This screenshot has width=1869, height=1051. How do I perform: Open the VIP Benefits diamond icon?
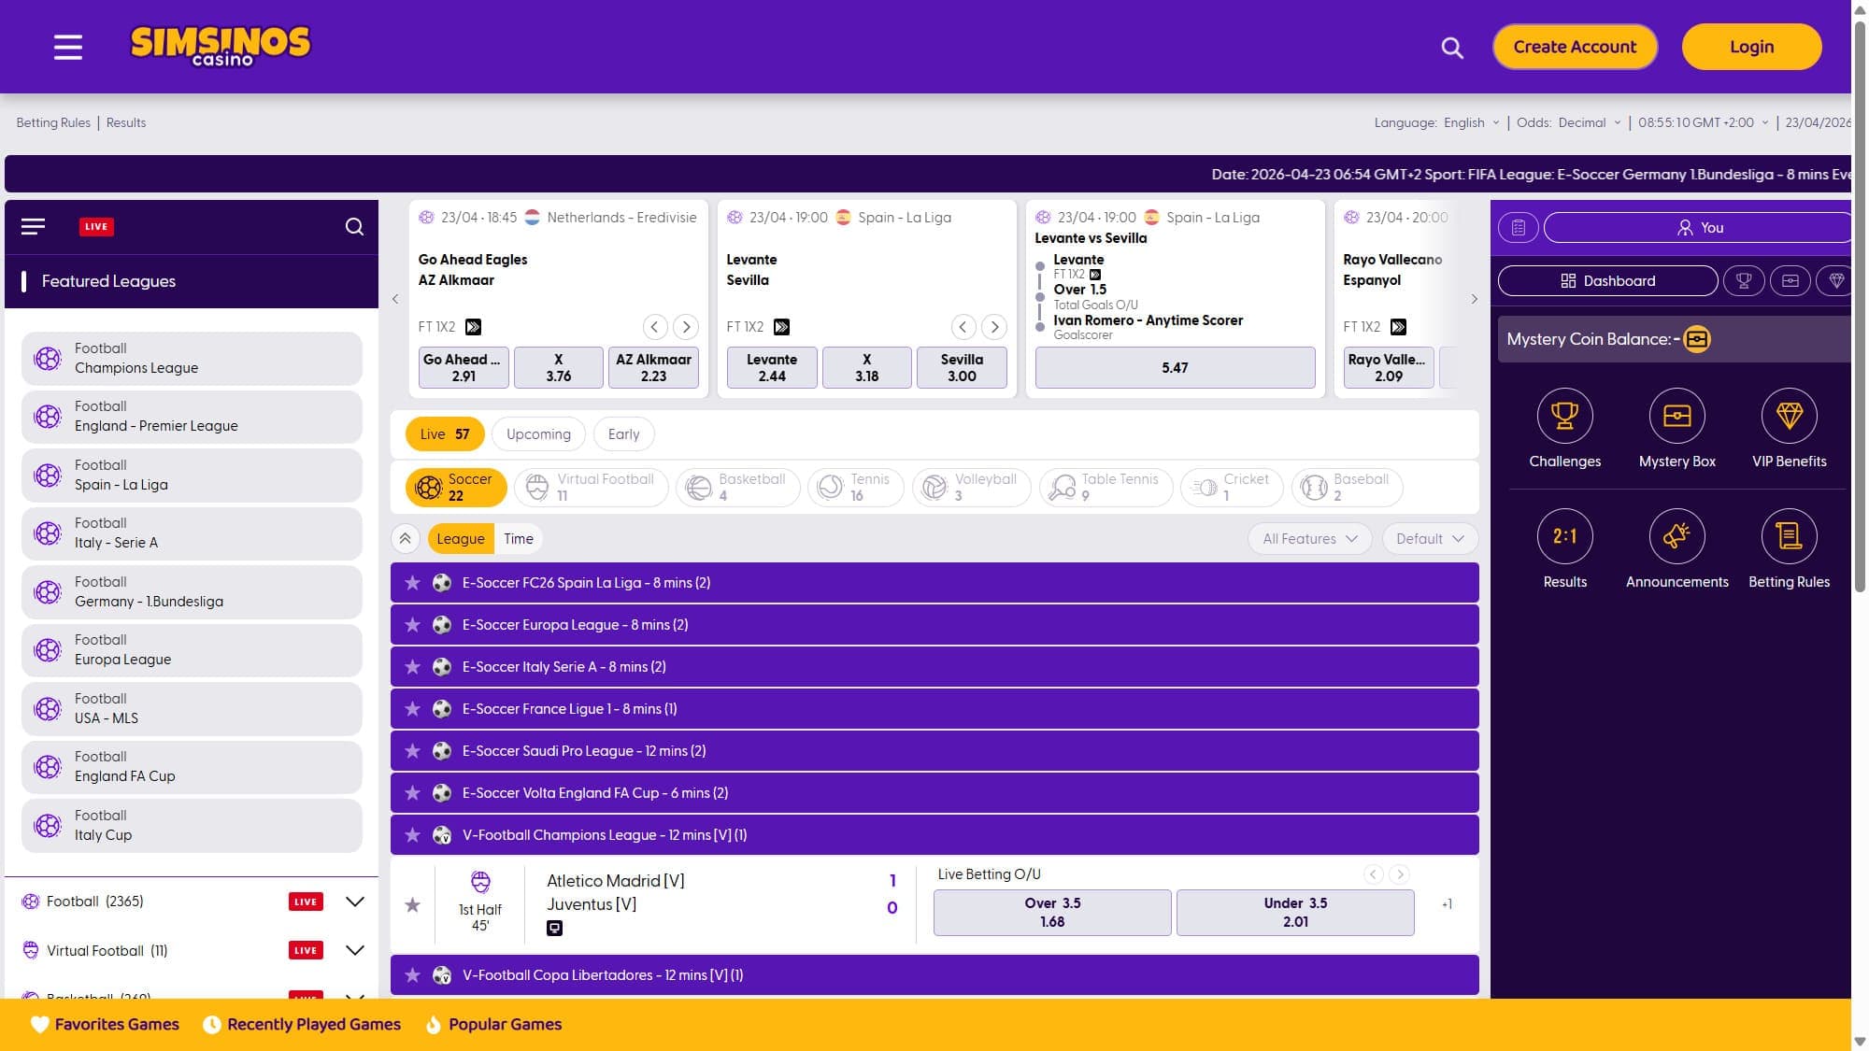click(1789, 416)
